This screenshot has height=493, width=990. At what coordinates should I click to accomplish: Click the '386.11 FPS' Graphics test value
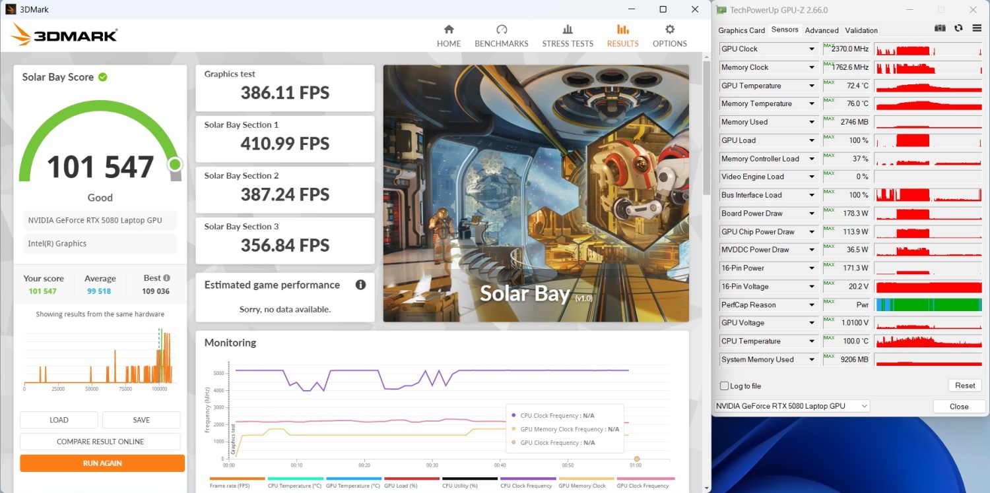point(285,93)
